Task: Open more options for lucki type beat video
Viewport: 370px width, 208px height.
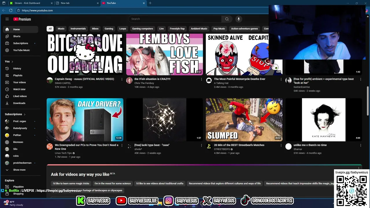Action: click(x=201, y=145)
